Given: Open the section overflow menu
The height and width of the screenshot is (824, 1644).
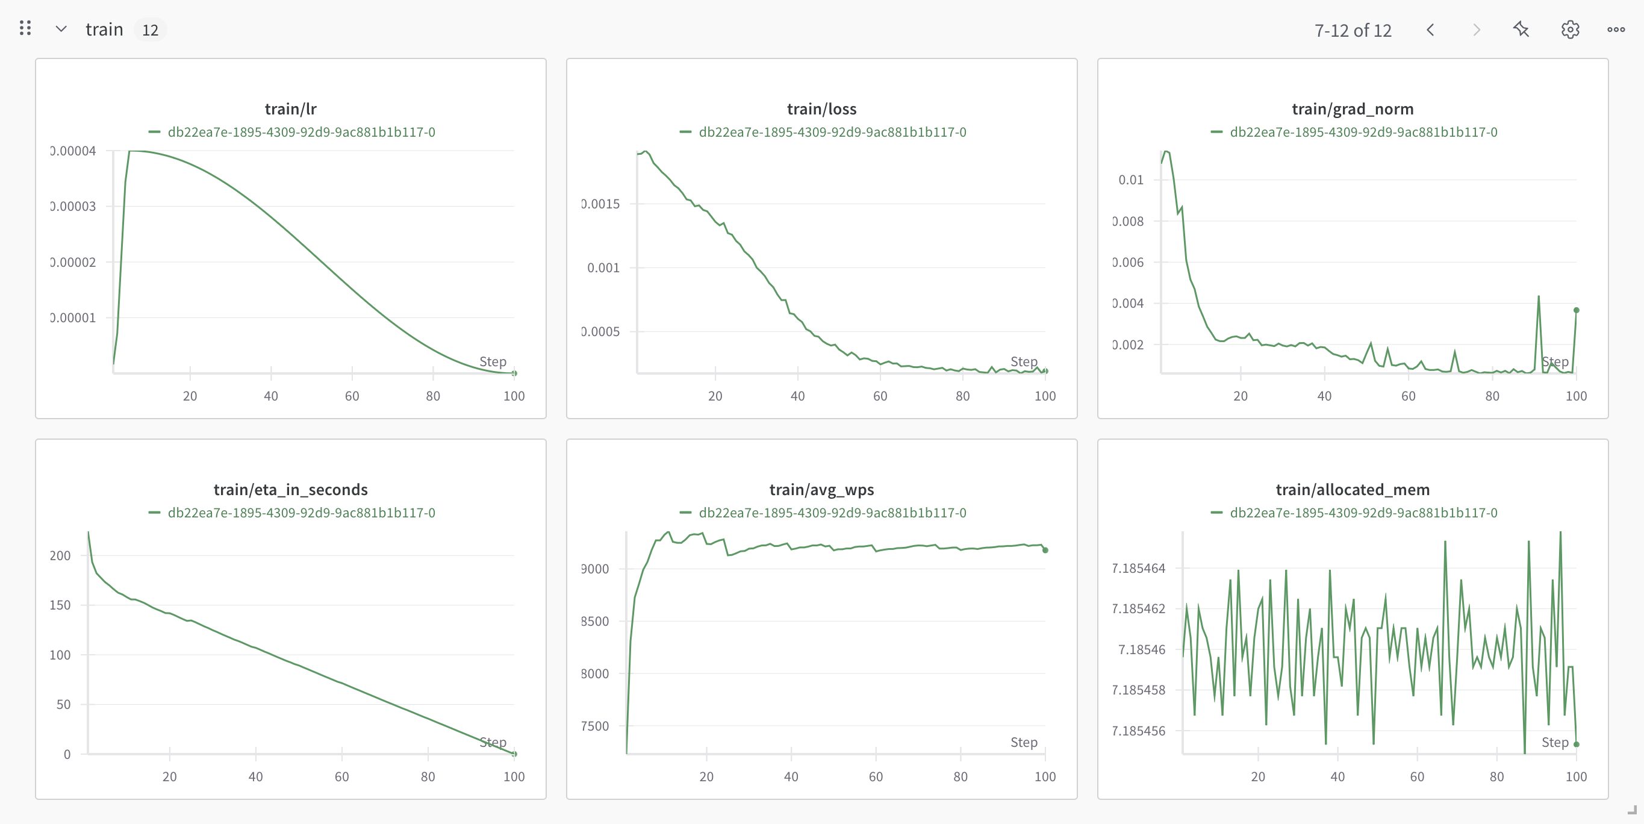Looking at the screenshot, I should pyautogui.click(x=1616, y=30).
